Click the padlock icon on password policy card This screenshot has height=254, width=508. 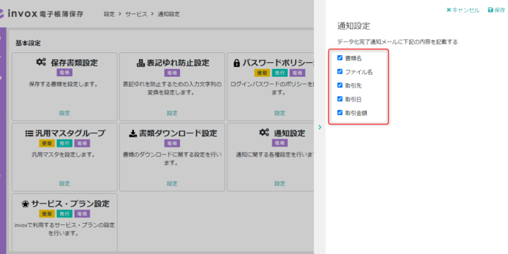pyautogui.click(x=236, y=64)
